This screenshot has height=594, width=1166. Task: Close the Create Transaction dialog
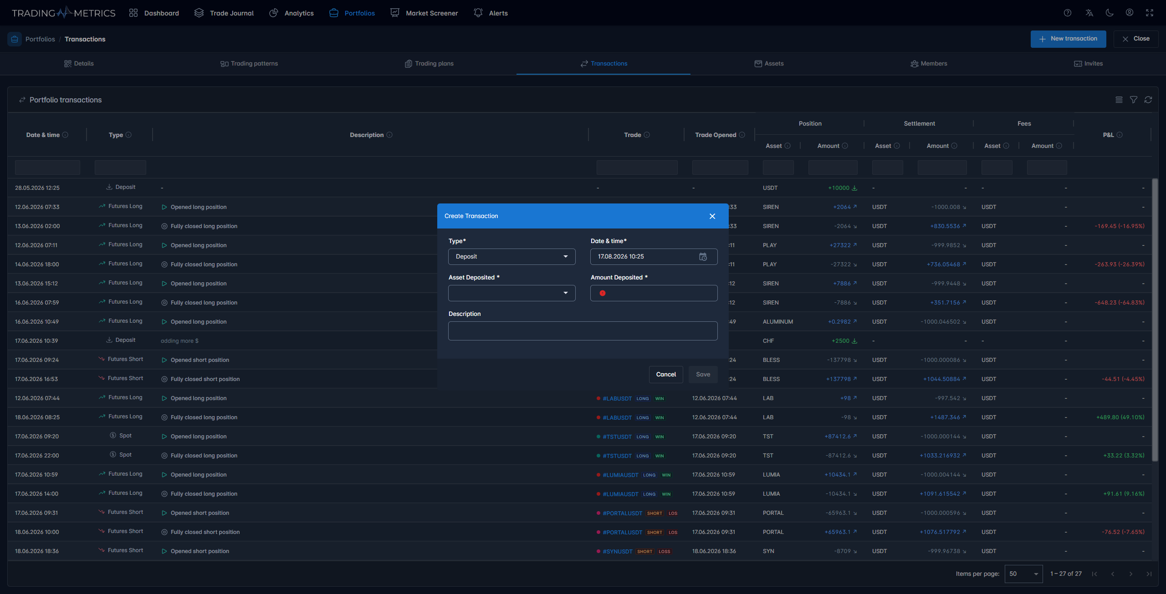[712, 216]
